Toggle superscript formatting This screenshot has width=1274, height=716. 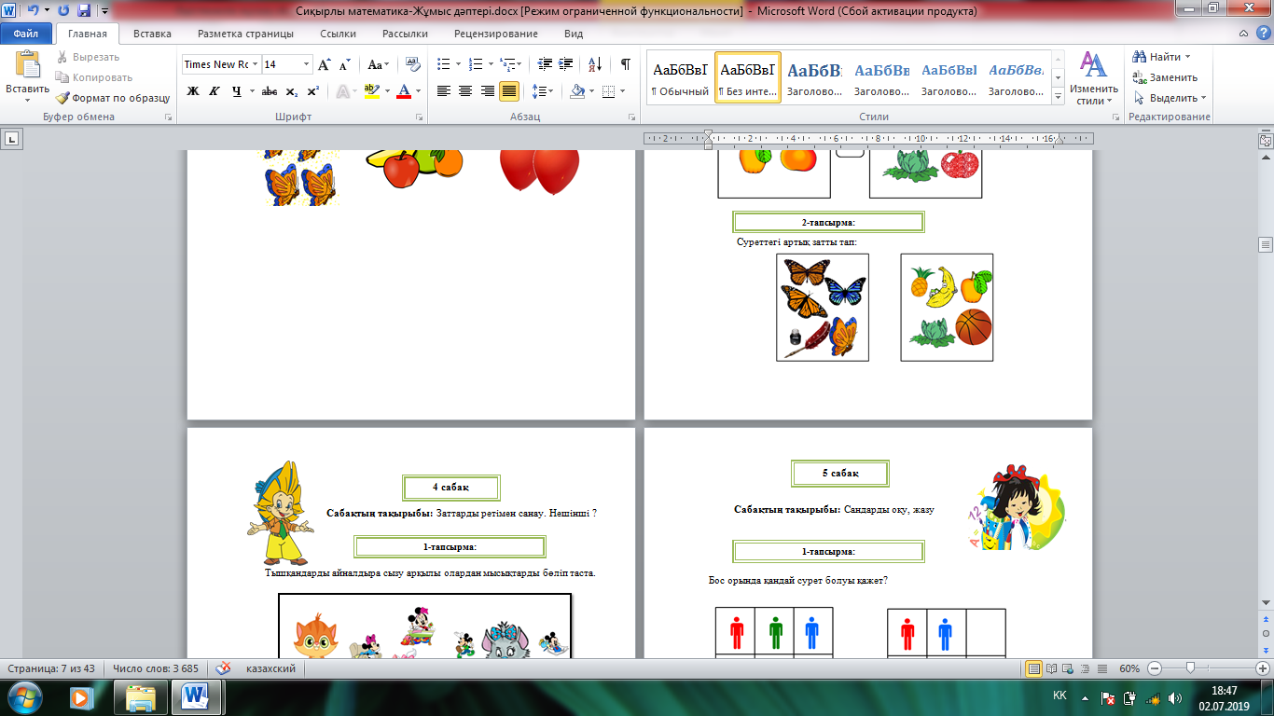[x=313, y=91]
